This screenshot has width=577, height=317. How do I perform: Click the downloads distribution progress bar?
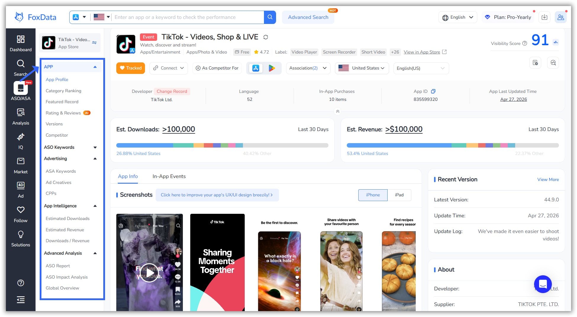[x=222, y=145]
